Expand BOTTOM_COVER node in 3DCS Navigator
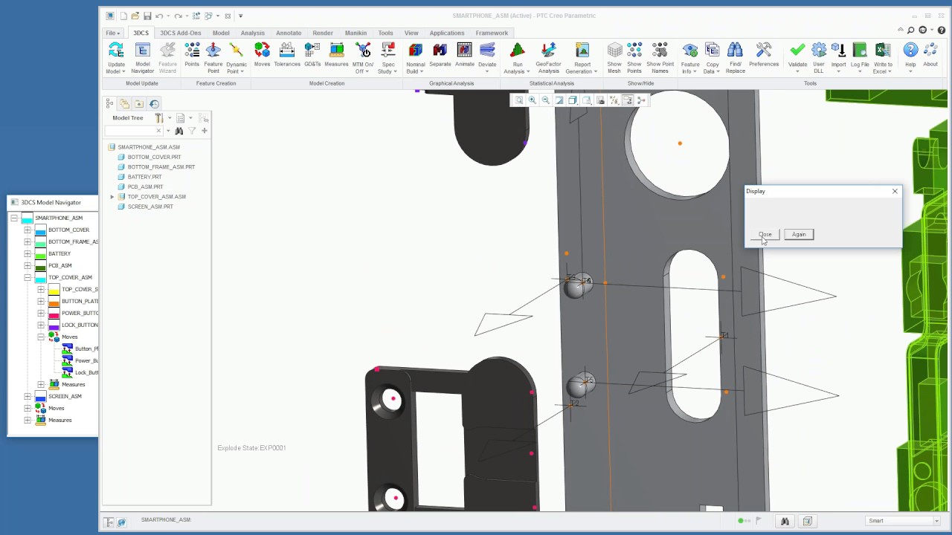The image size is (952, 535). pos(28,230)
